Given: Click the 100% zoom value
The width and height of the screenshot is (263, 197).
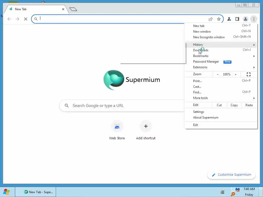Looking at the screenshot, I should (x=227, y=74).
